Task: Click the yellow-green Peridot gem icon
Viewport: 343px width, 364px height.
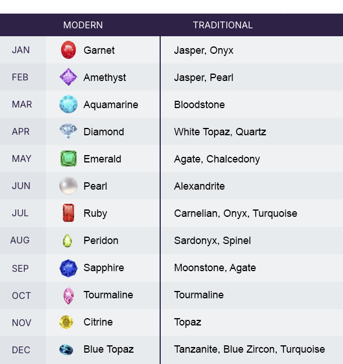Action: (x=68, y=241)
